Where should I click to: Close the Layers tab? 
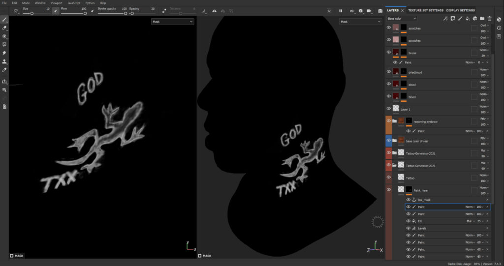click(x=402, y=11)
